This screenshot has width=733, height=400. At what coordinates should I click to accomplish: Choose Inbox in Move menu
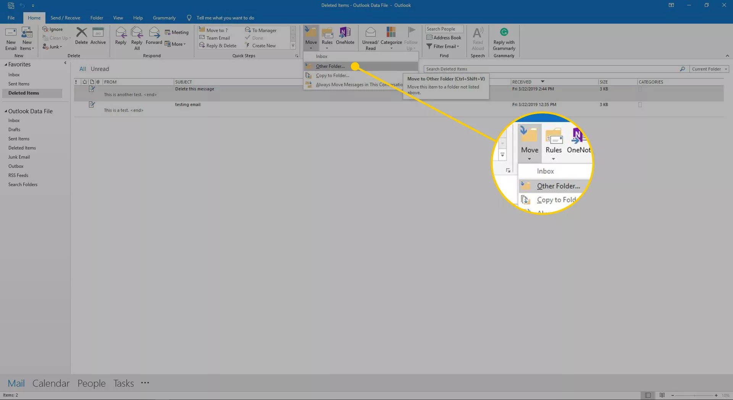pyautogui.click(x=361, y=56)
